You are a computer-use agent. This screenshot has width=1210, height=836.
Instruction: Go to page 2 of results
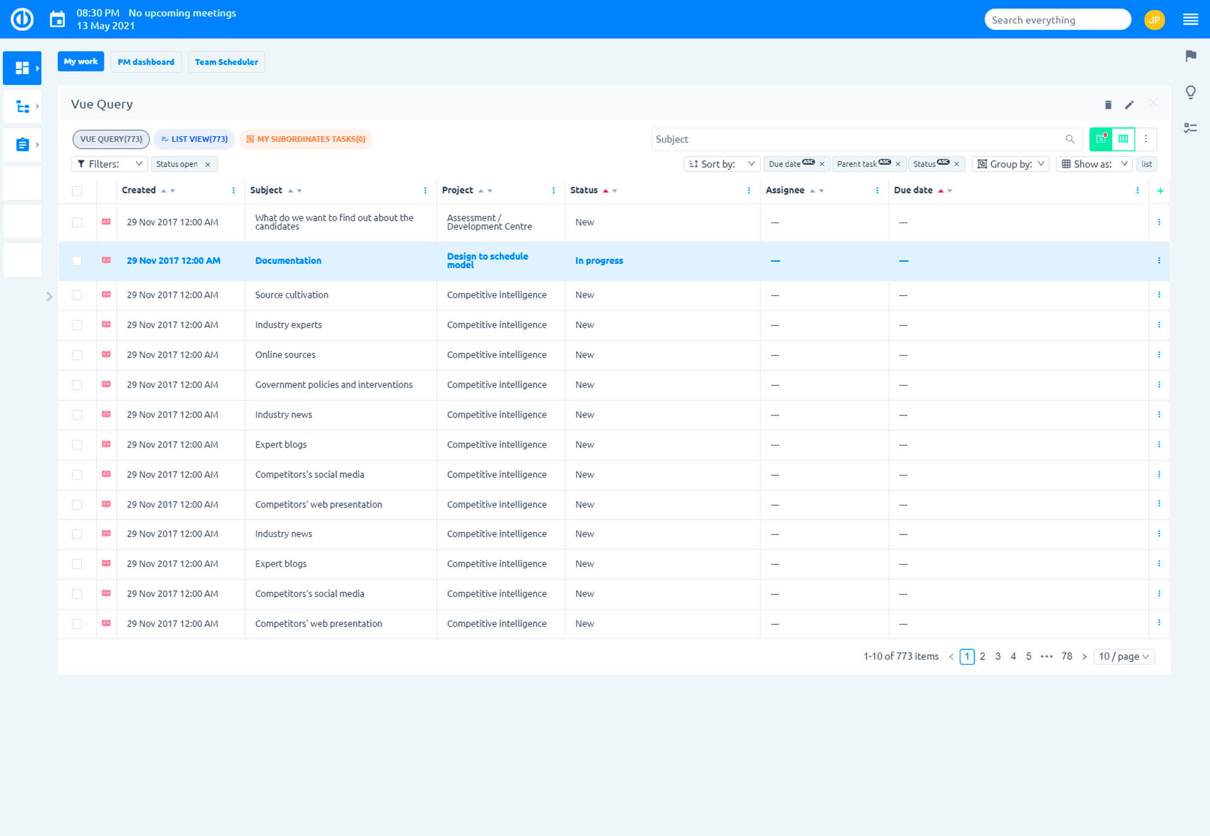[x=982, y=656]
